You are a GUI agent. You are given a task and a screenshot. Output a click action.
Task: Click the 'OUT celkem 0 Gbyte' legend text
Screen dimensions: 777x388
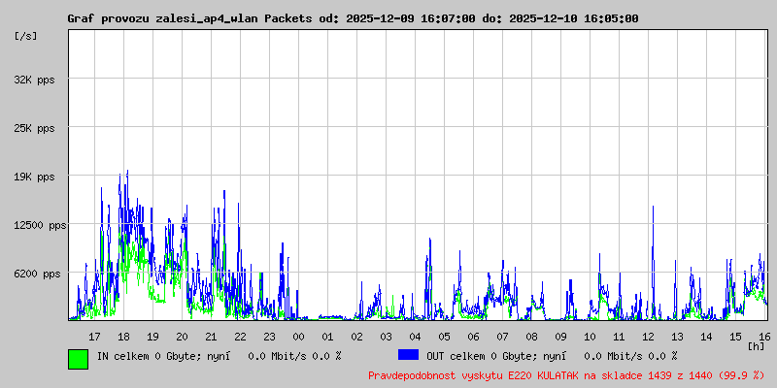pyautogui.click(x=477, y=356)
